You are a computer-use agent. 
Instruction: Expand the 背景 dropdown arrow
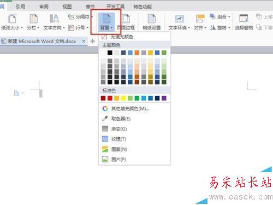pos(111,28)
